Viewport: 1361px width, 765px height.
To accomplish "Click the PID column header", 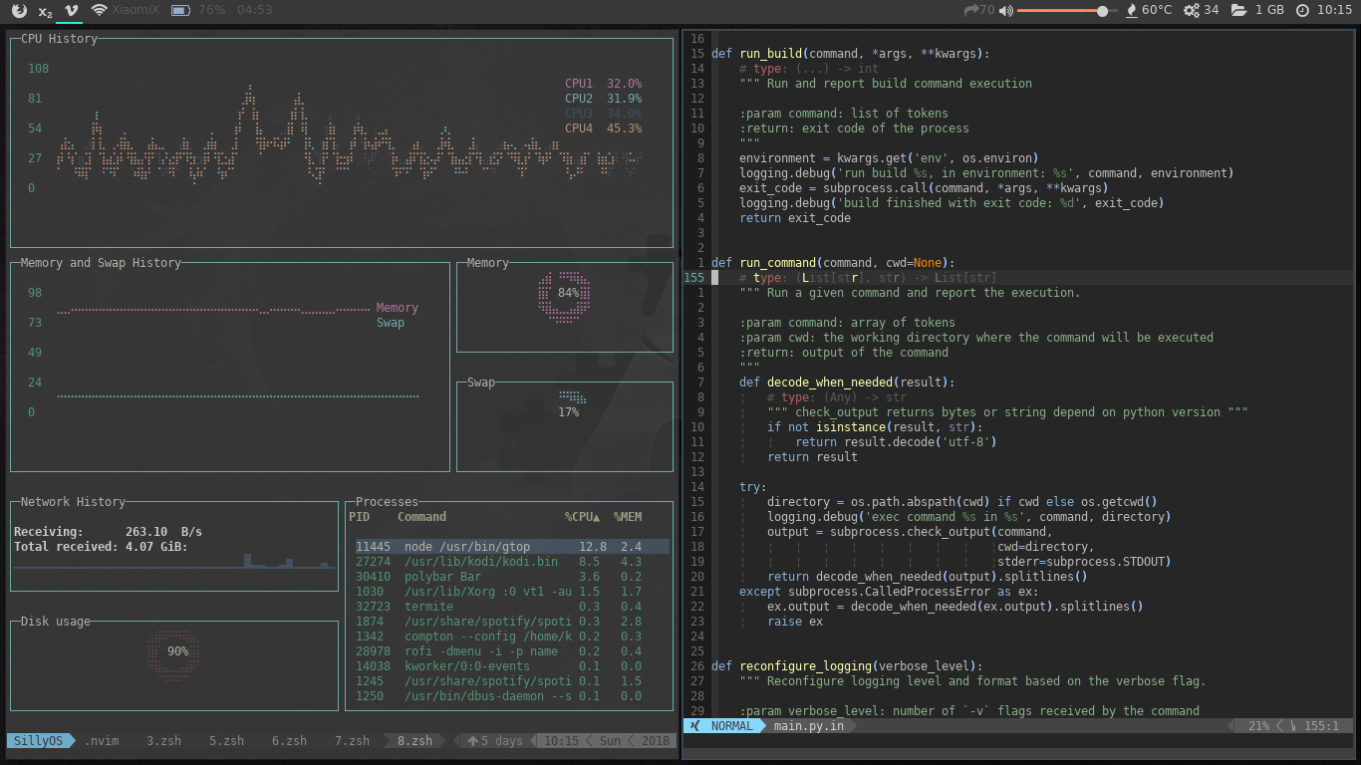I will pyautogui.click(x=359, y=517).
